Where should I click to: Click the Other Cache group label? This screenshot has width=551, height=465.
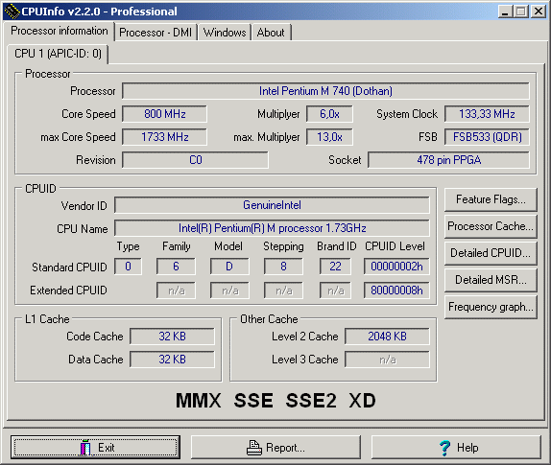point(269,319)
